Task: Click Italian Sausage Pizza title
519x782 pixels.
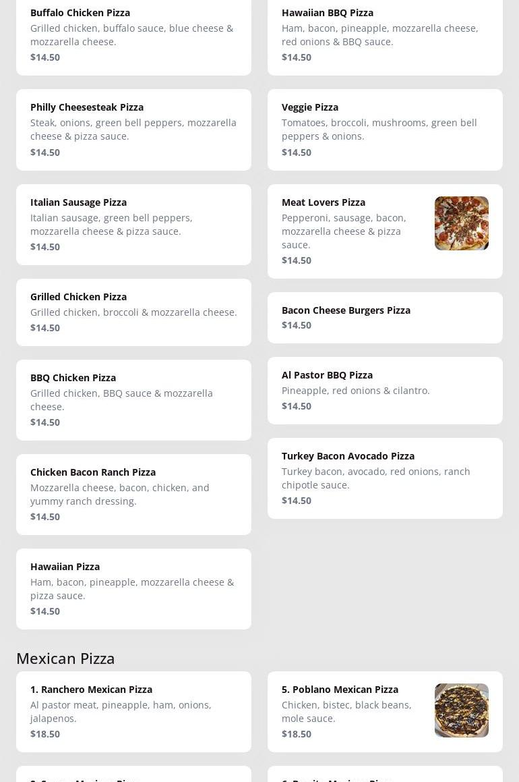Action: [78, 202]
